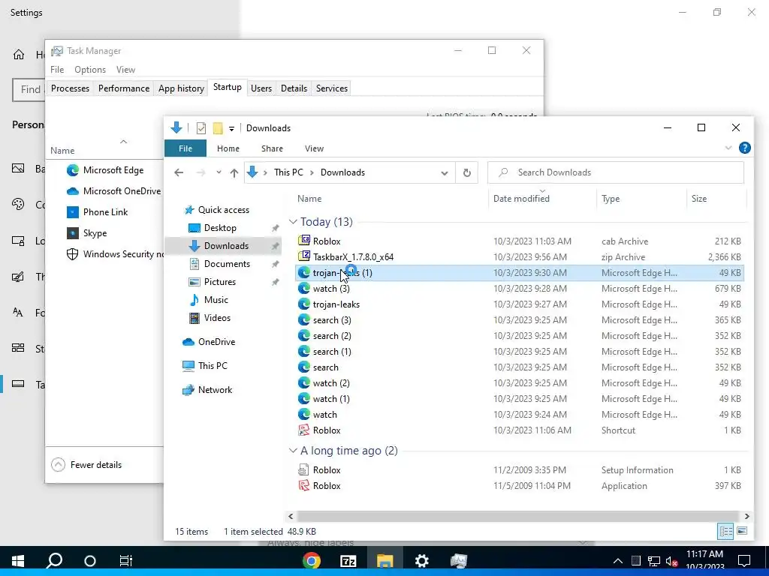Switch to the Services tab in Task Manager
The height and width of the screenshot is (576, 769).
coord(331,88)
